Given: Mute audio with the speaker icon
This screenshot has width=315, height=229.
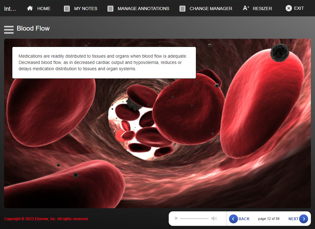Looking at the screenshot, I should point(214,218).
